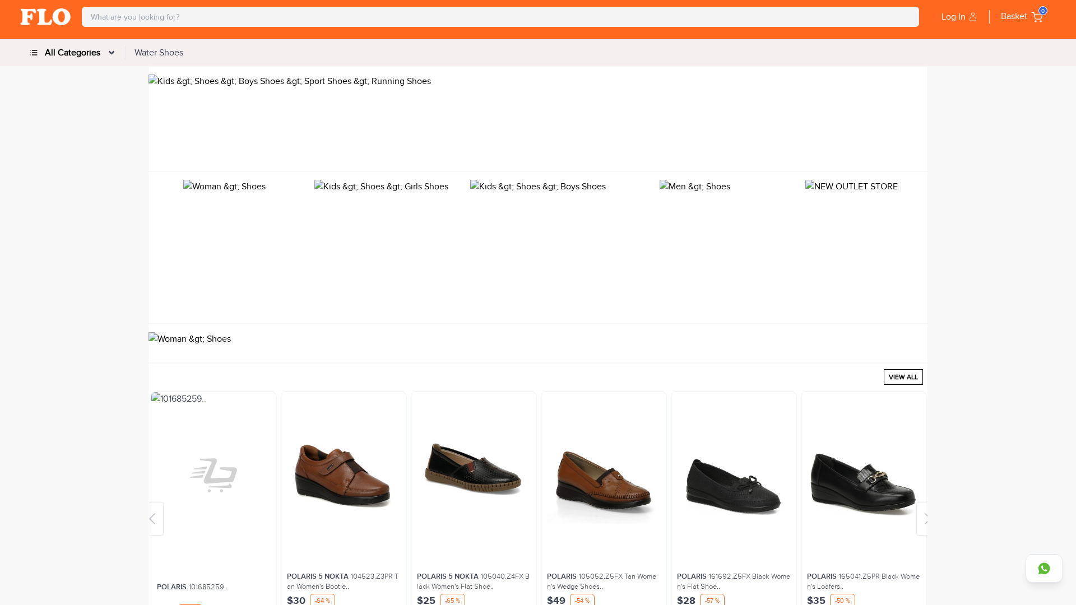Click POLARIS 165041.Z5PR Loafers title
1076x605 pixels.
coord(863,581)
